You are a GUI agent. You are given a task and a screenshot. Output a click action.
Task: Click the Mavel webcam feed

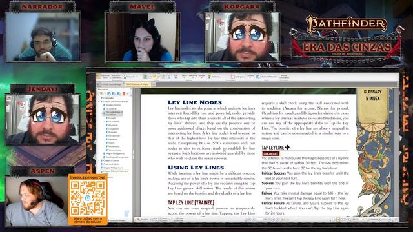pos(143,37)
